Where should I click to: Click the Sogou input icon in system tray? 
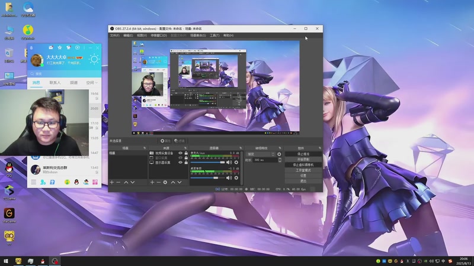point(450,261)
